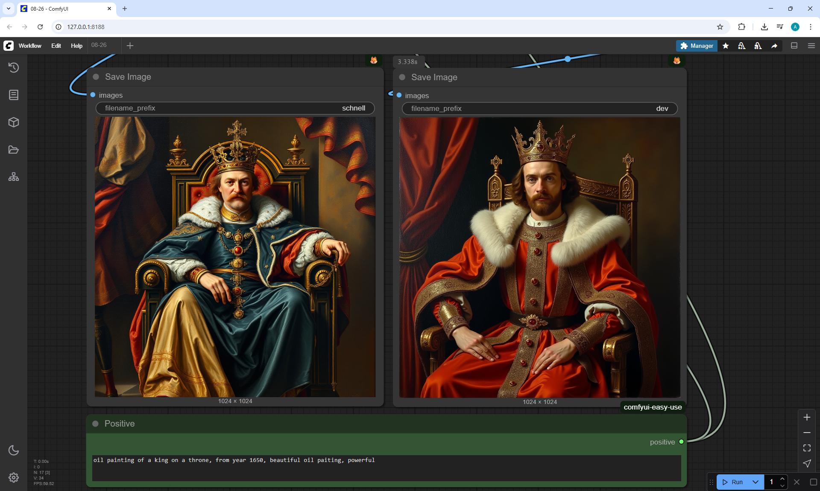820x491 pixels.
Task: Increase batch count with up arrow
Action: coord(782,479)
